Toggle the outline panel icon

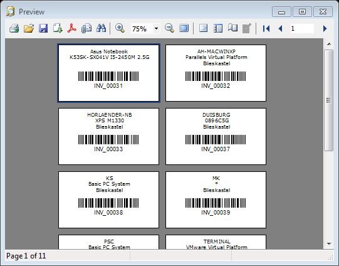203,28
